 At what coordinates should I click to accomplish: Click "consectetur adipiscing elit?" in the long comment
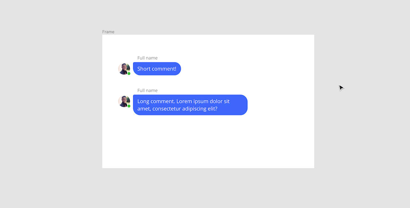[185, 109]
